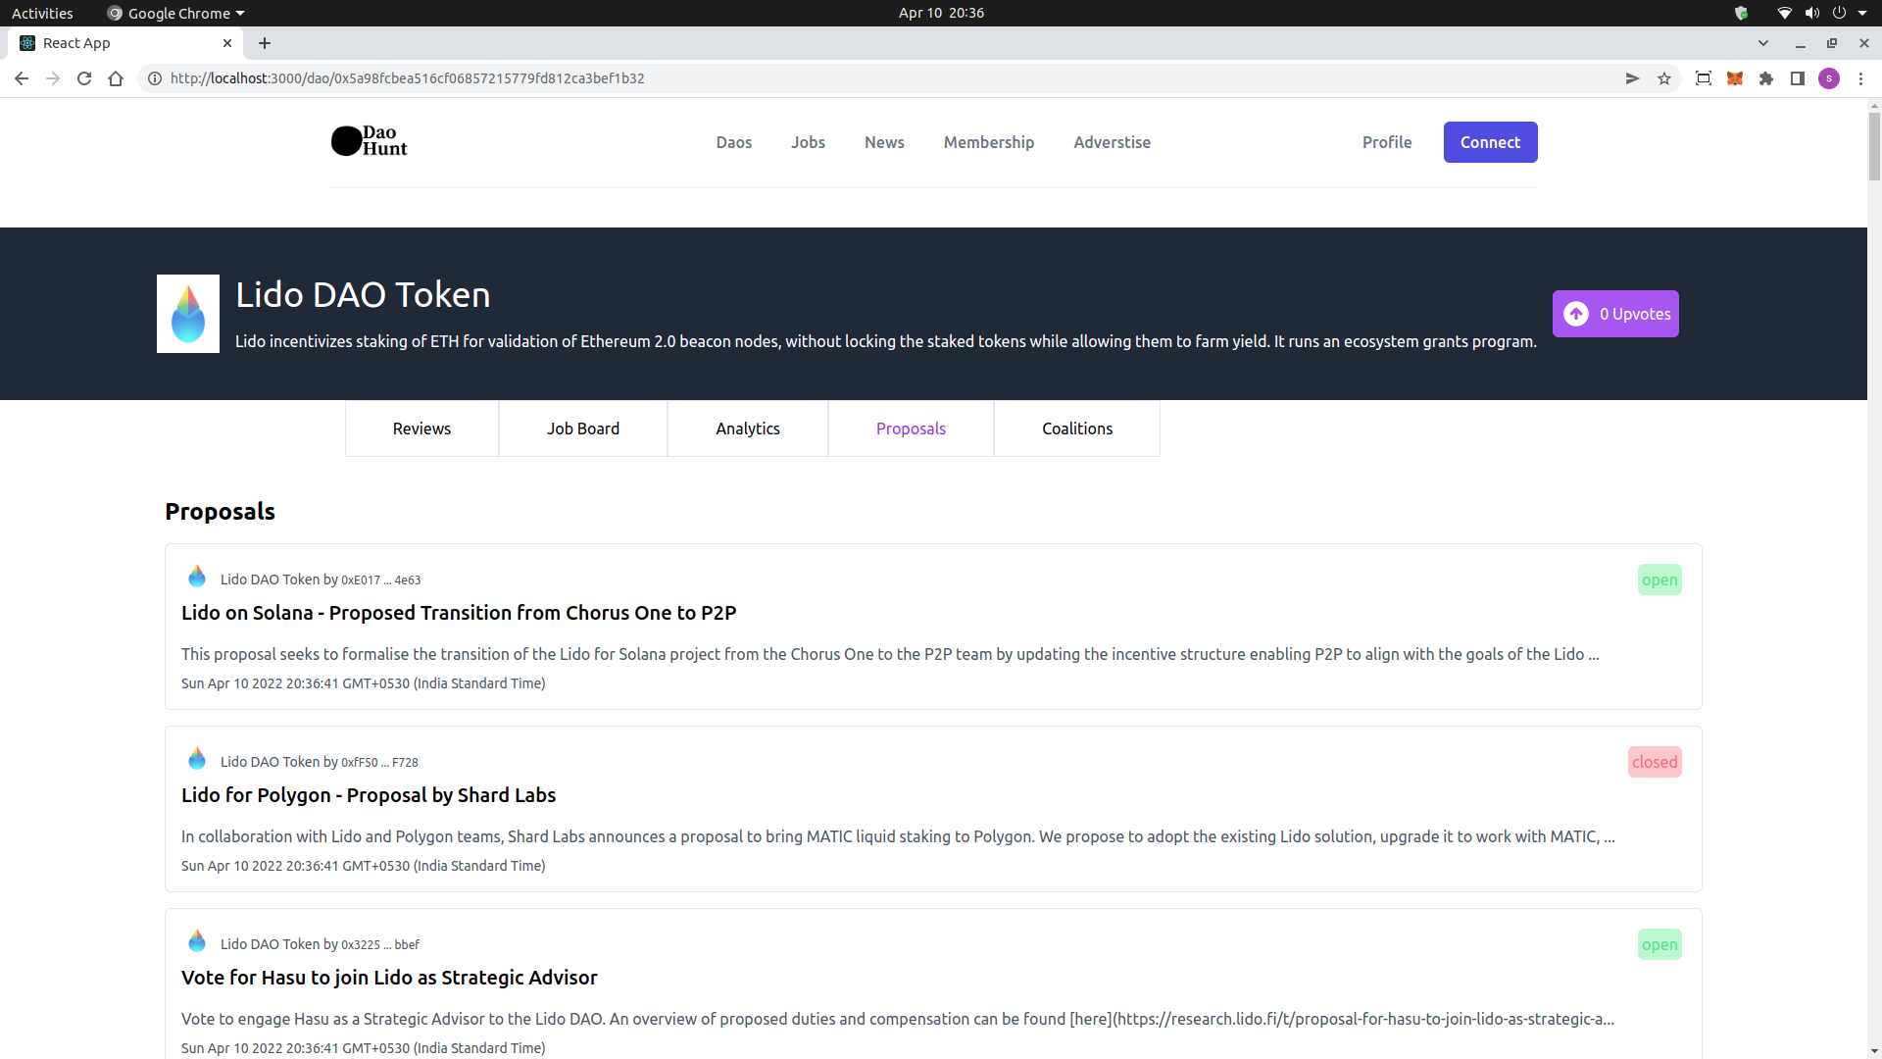
Task: Toggle the browser side panel icon
Action: point(1798,78)
